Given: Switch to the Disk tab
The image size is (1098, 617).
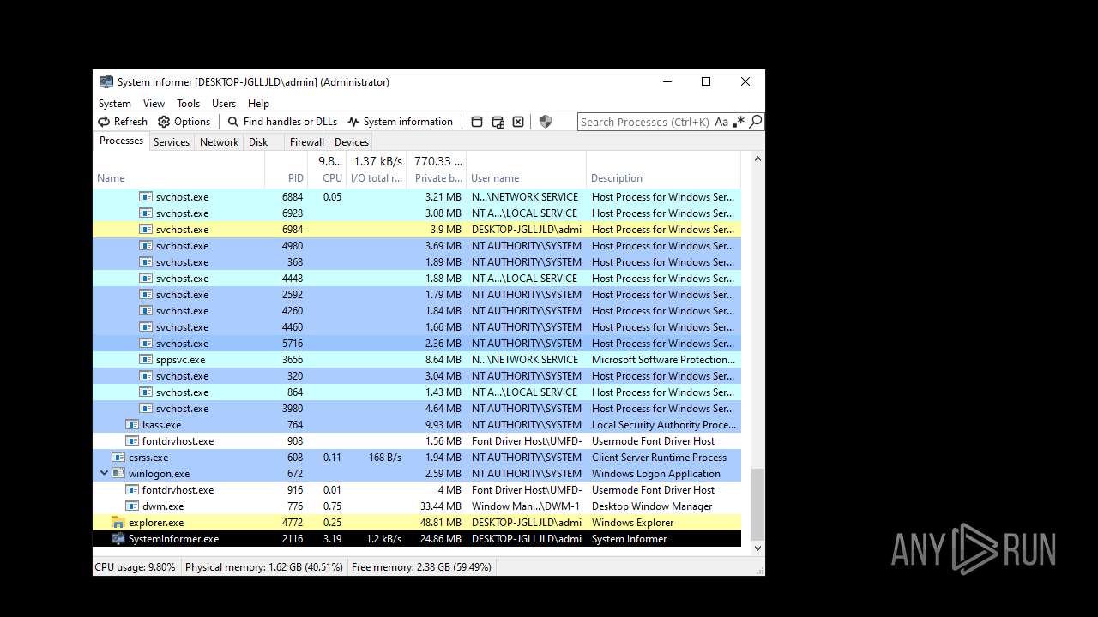Looking at the screenshot, I should [258, 142].
